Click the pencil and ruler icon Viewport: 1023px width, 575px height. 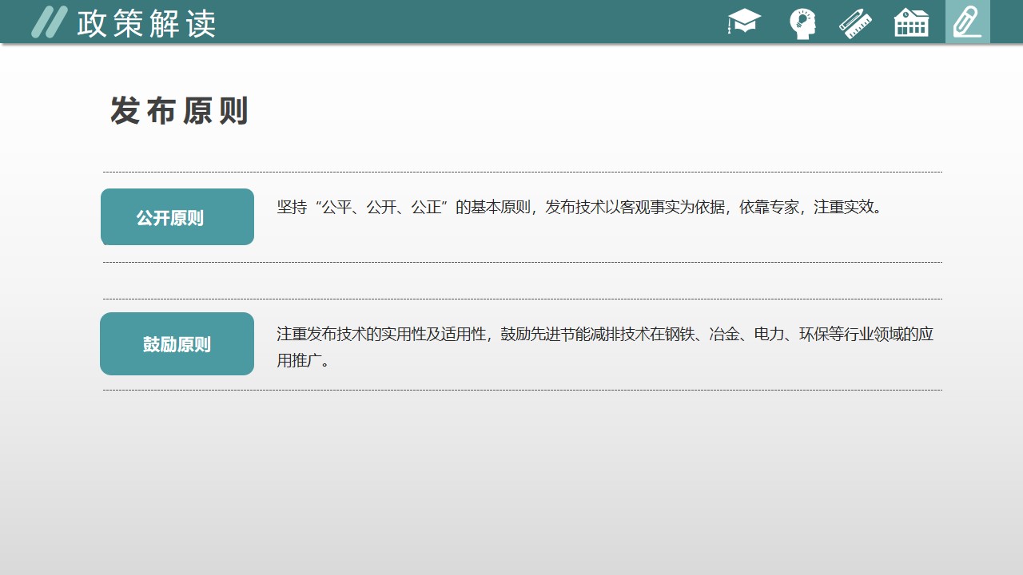pyautogui.click(x=855, y=22)
